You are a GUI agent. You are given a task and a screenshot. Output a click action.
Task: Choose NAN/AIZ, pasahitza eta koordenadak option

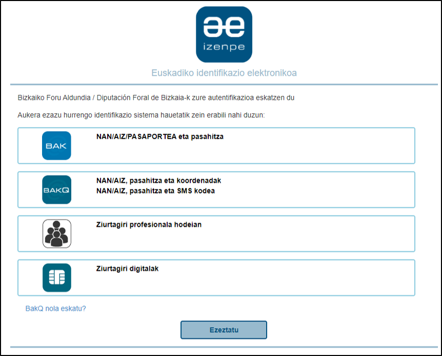coord(159,180)
